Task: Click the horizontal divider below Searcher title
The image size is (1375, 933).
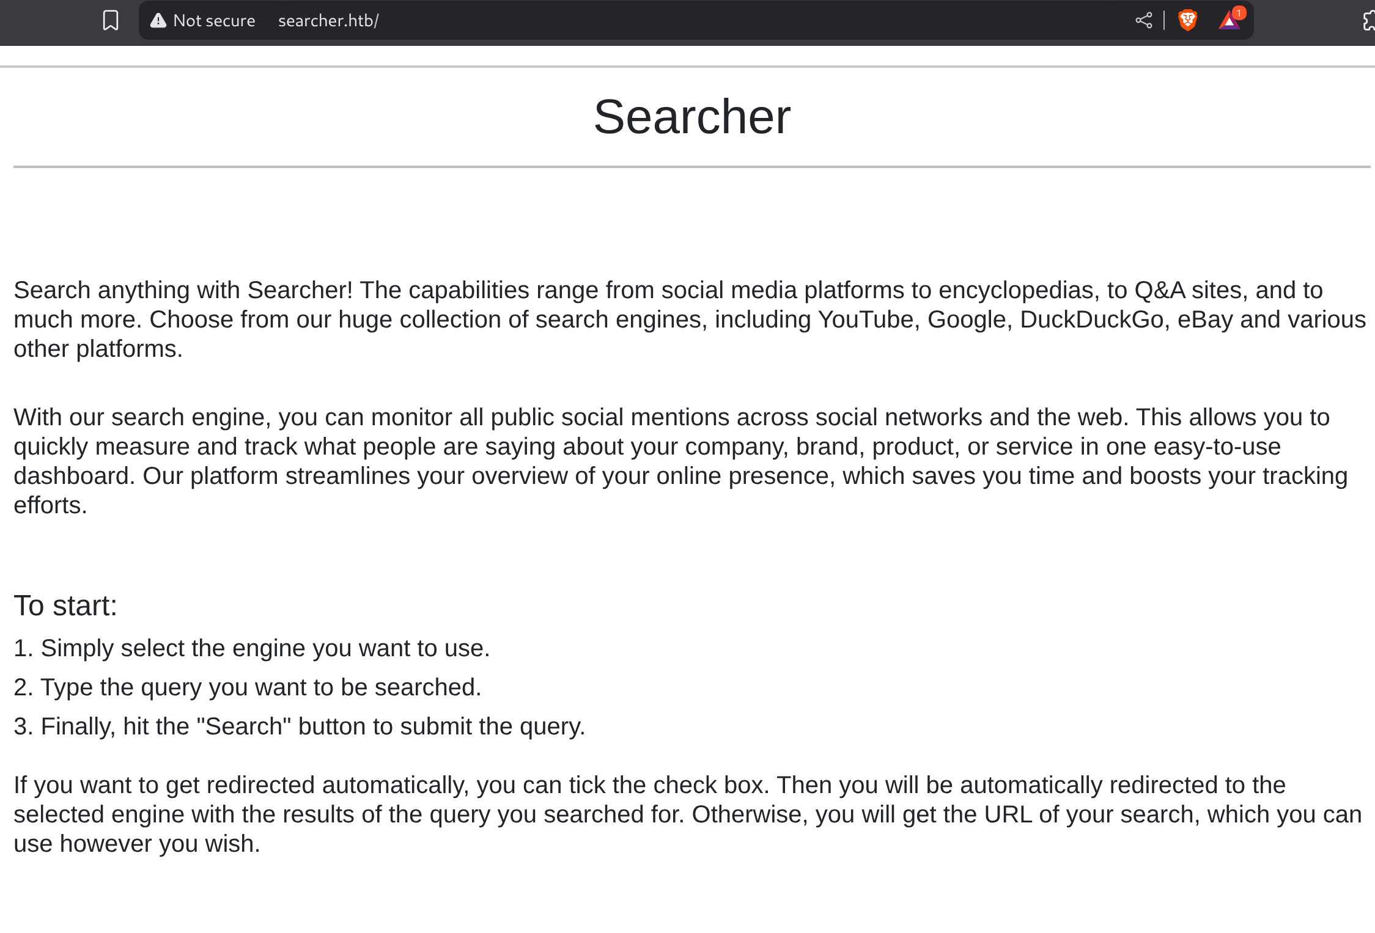Action: [x=692, y=166]
